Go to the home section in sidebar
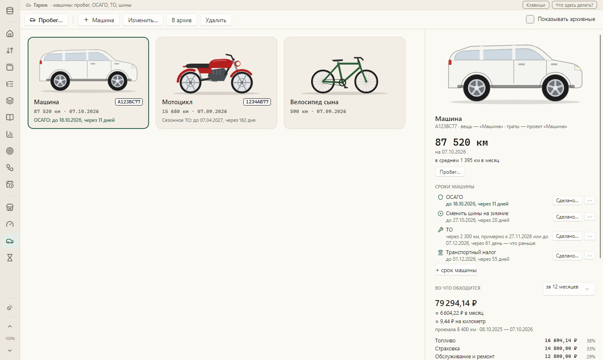The image size is (603, 360). (x=10, y=33)
